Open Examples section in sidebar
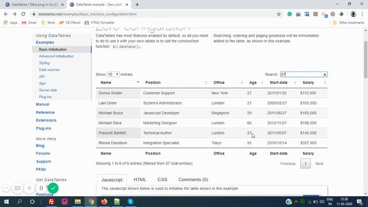 point(45,42)
